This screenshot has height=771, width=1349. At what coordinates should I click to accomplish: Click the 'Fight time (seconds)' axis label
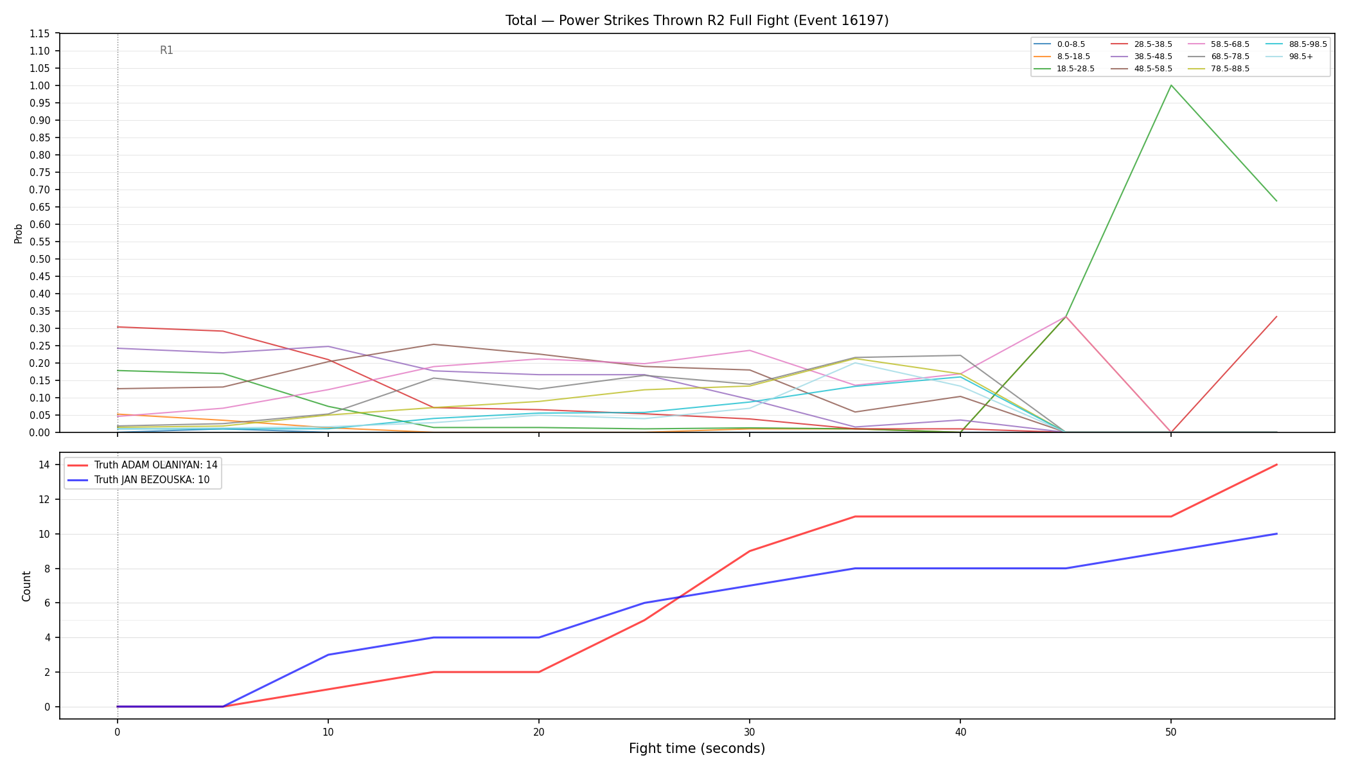[x=697, y=749]
